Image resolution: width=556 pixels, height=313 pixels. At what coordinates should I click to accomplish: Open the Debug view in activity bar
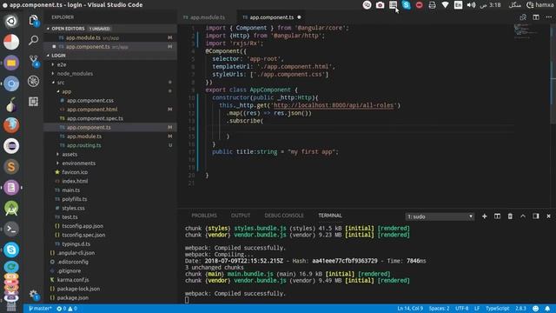(33, 81)
